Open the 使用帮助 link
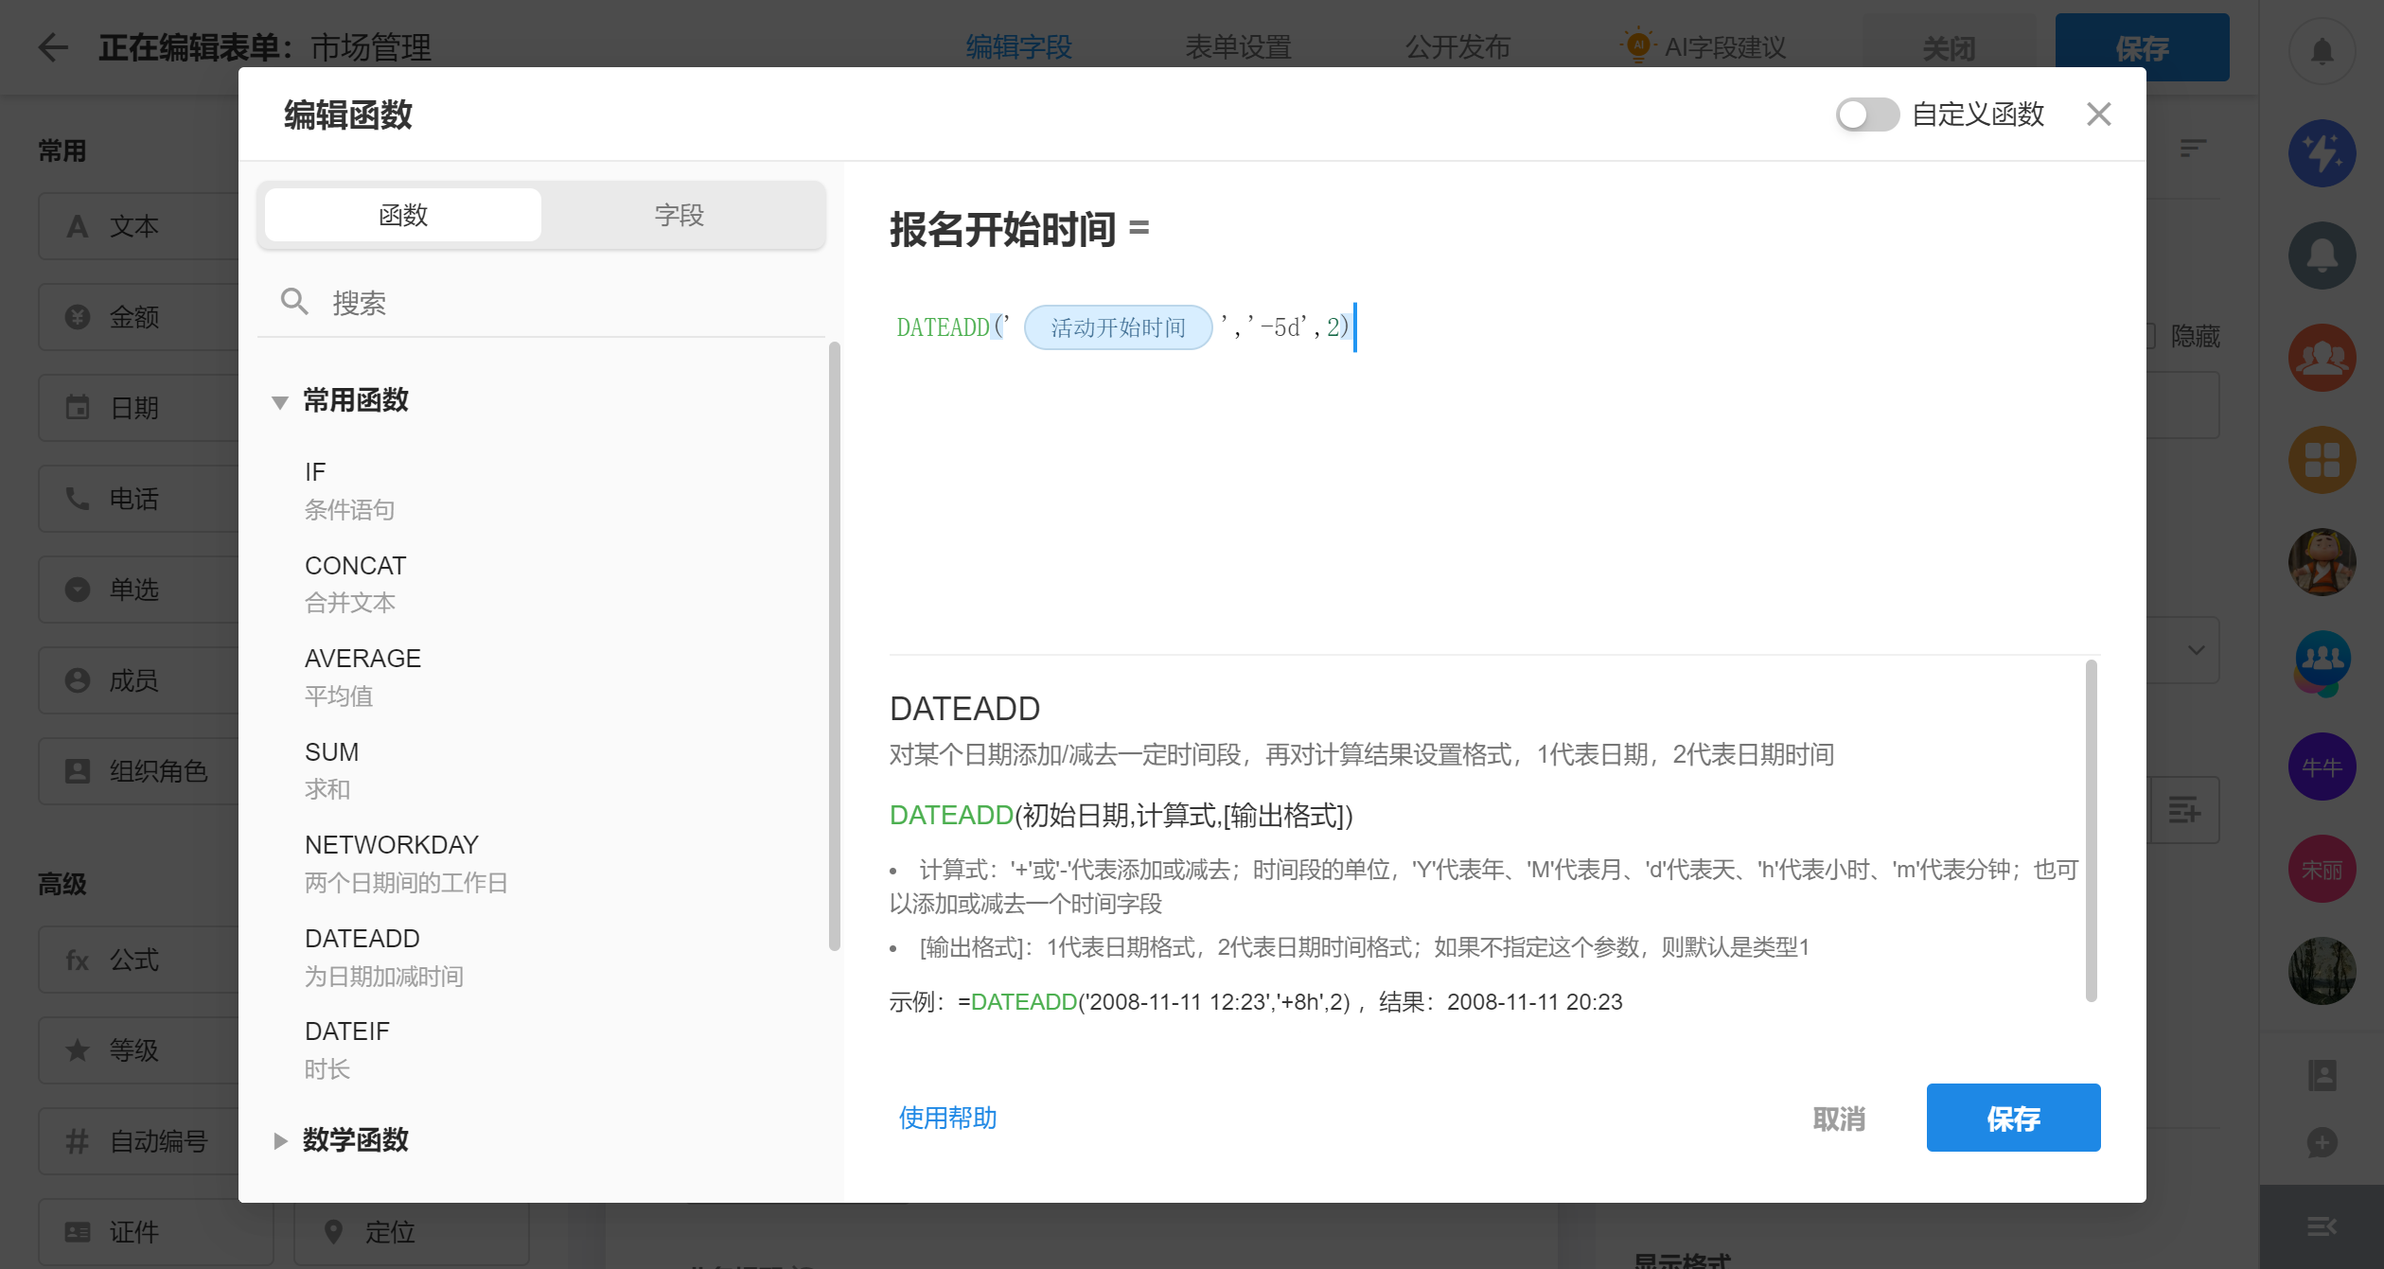The height and width of the screenshot is (1269, 2384). click(x=947, y=1118)
